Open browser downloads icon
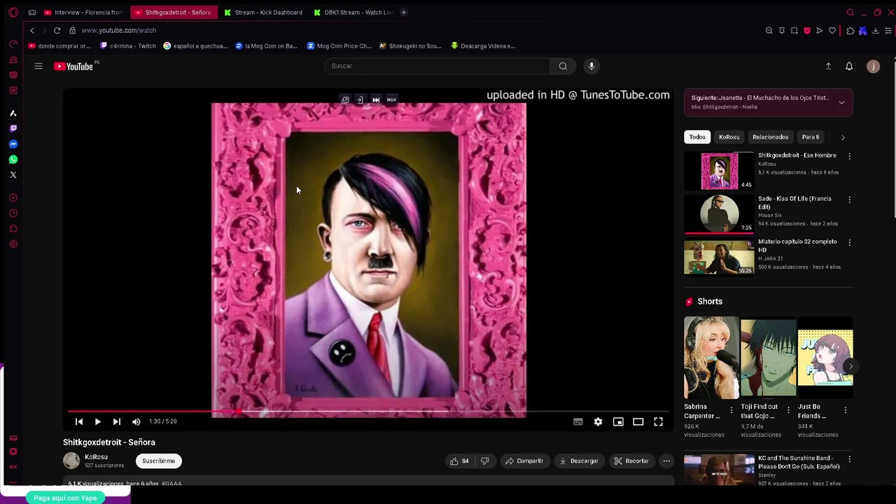 coord(876,31)
